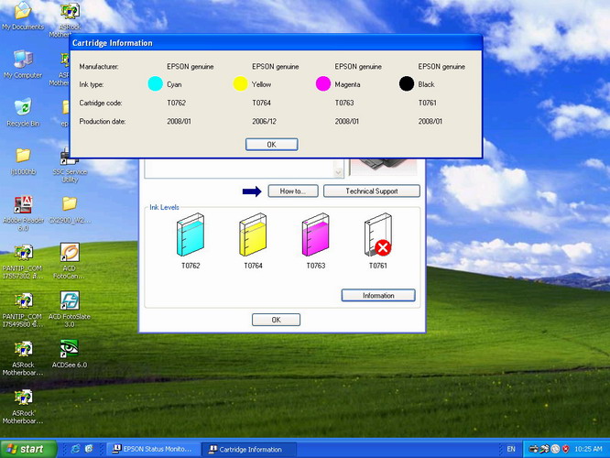Launch ACD FotoSlate 3.0
610x458 pixels.
click(70, 309)
